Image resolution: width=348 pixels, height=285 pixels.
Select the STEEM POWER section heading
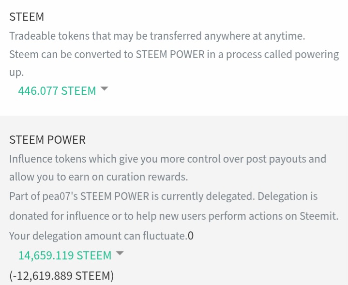[x=47, y=140]
